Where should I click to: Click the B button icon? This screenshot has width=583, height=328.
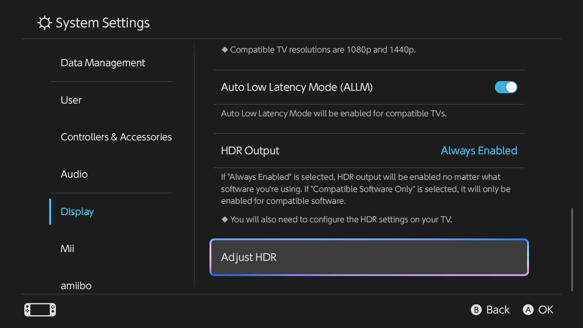click(x=476, y=310)
